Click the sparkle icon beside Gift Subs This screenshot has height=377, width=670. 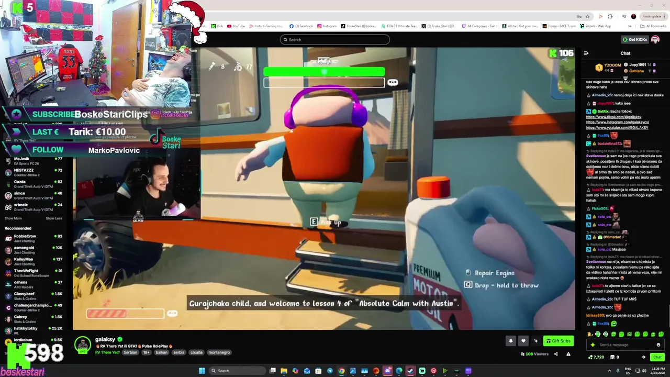click(x=535, y=341)
